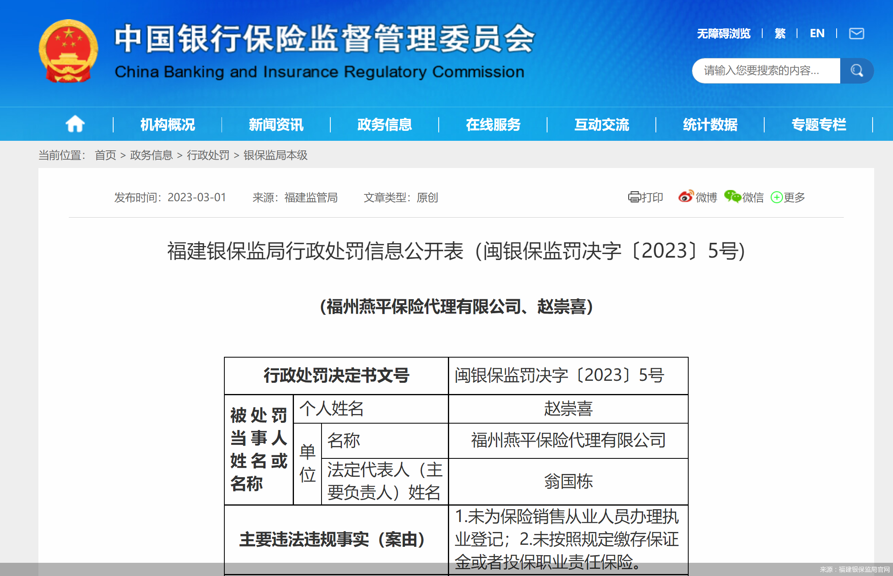The width and height of the screenshot is (893, 576).
Task: Open 行政处罚 from the breadcrumb trail
Action: click(x=208, y=155)
